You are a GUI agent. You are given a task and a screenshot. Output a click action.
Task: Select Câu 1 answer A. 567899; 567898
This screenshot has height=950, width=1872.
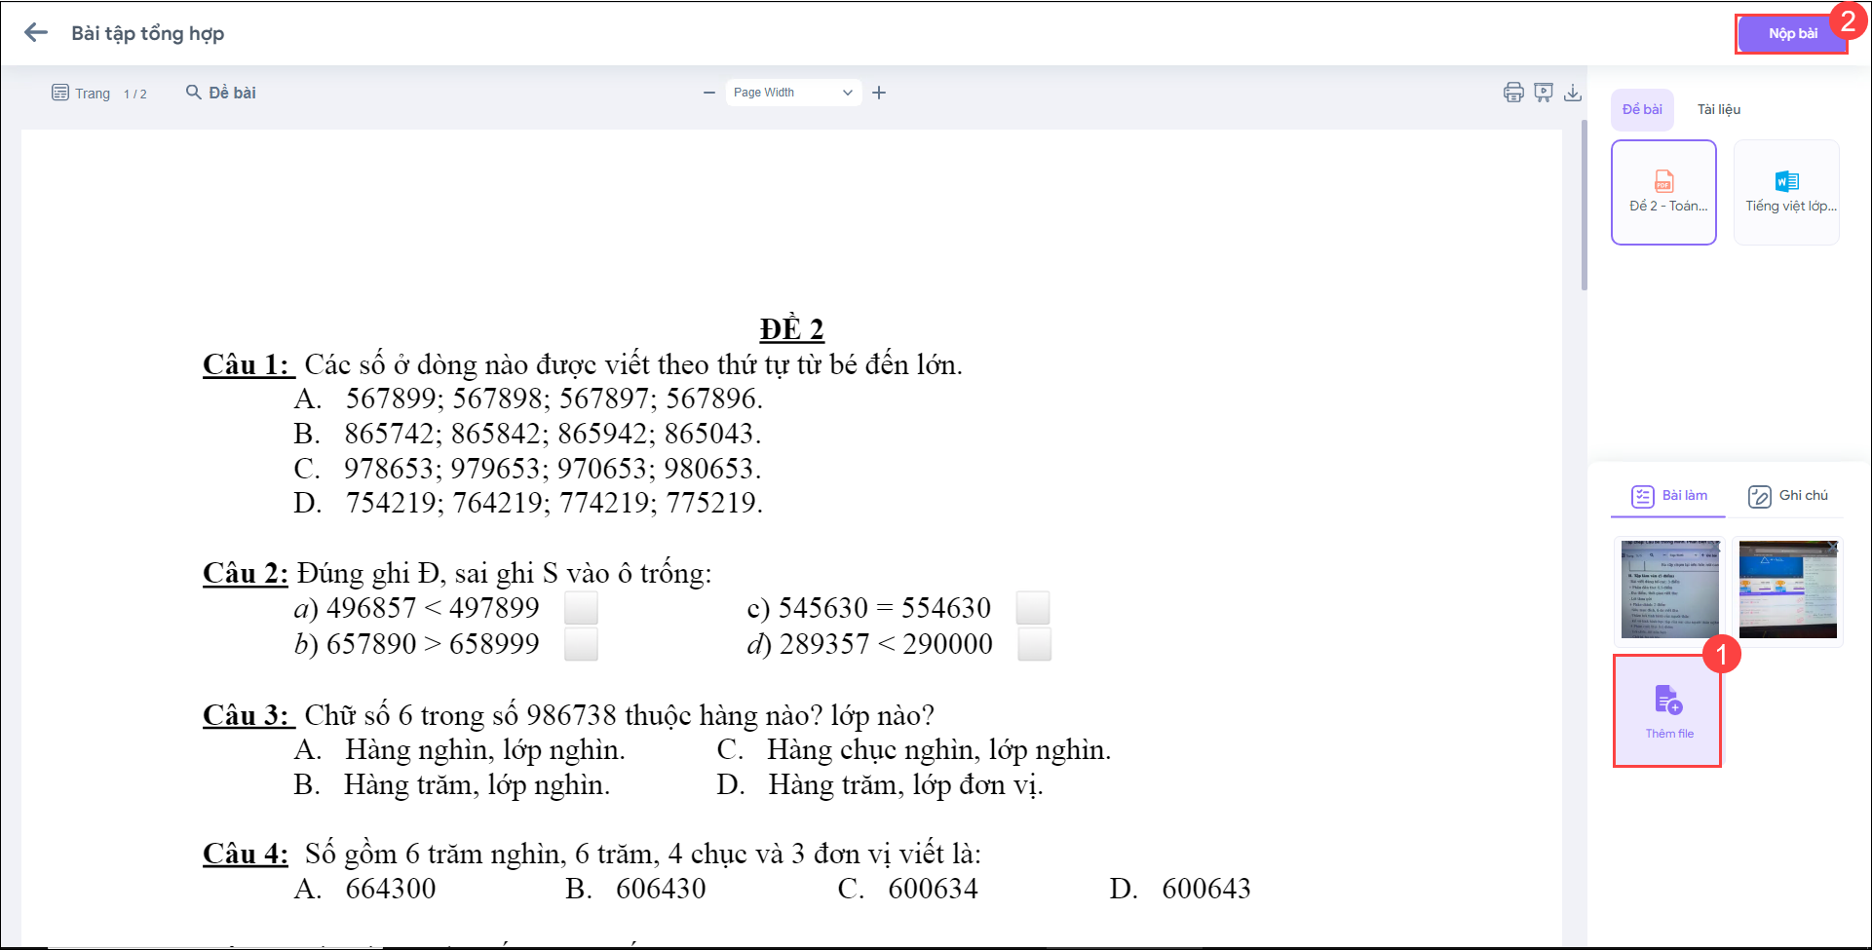coord(528,399)
